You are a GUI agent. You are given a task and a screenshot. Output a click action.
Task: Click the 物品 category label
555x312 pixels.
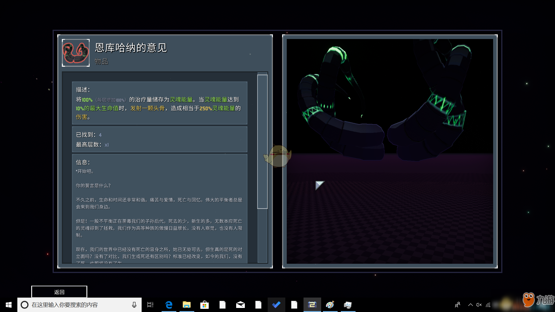pyautogui.click(x=101, y=61)
